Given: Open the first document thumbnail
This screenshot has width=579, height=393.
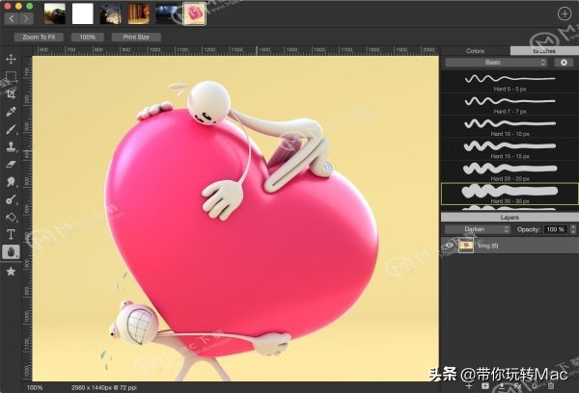Looking at the screenshot, I should pos(55,14).
